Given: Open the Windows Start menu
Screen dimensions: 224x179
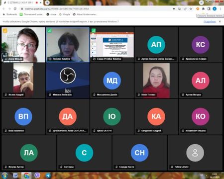Looking at the screenshot, I should tap(4, 176).
